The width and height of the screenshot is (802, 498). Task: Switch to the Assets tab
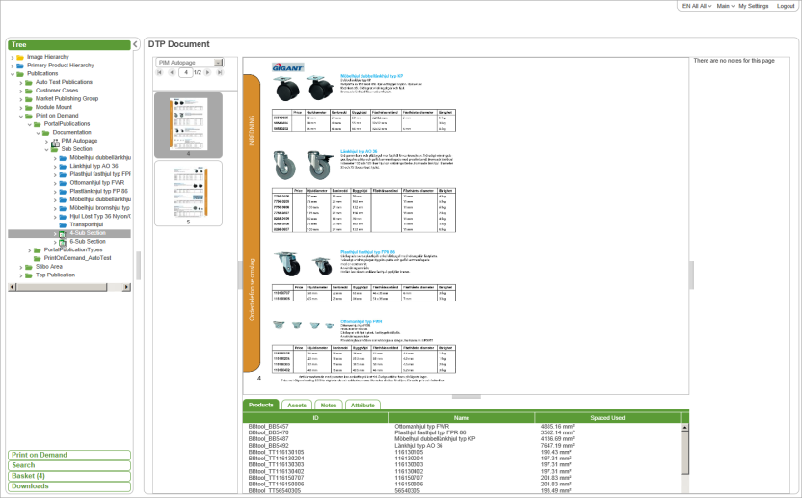[297, 406]
